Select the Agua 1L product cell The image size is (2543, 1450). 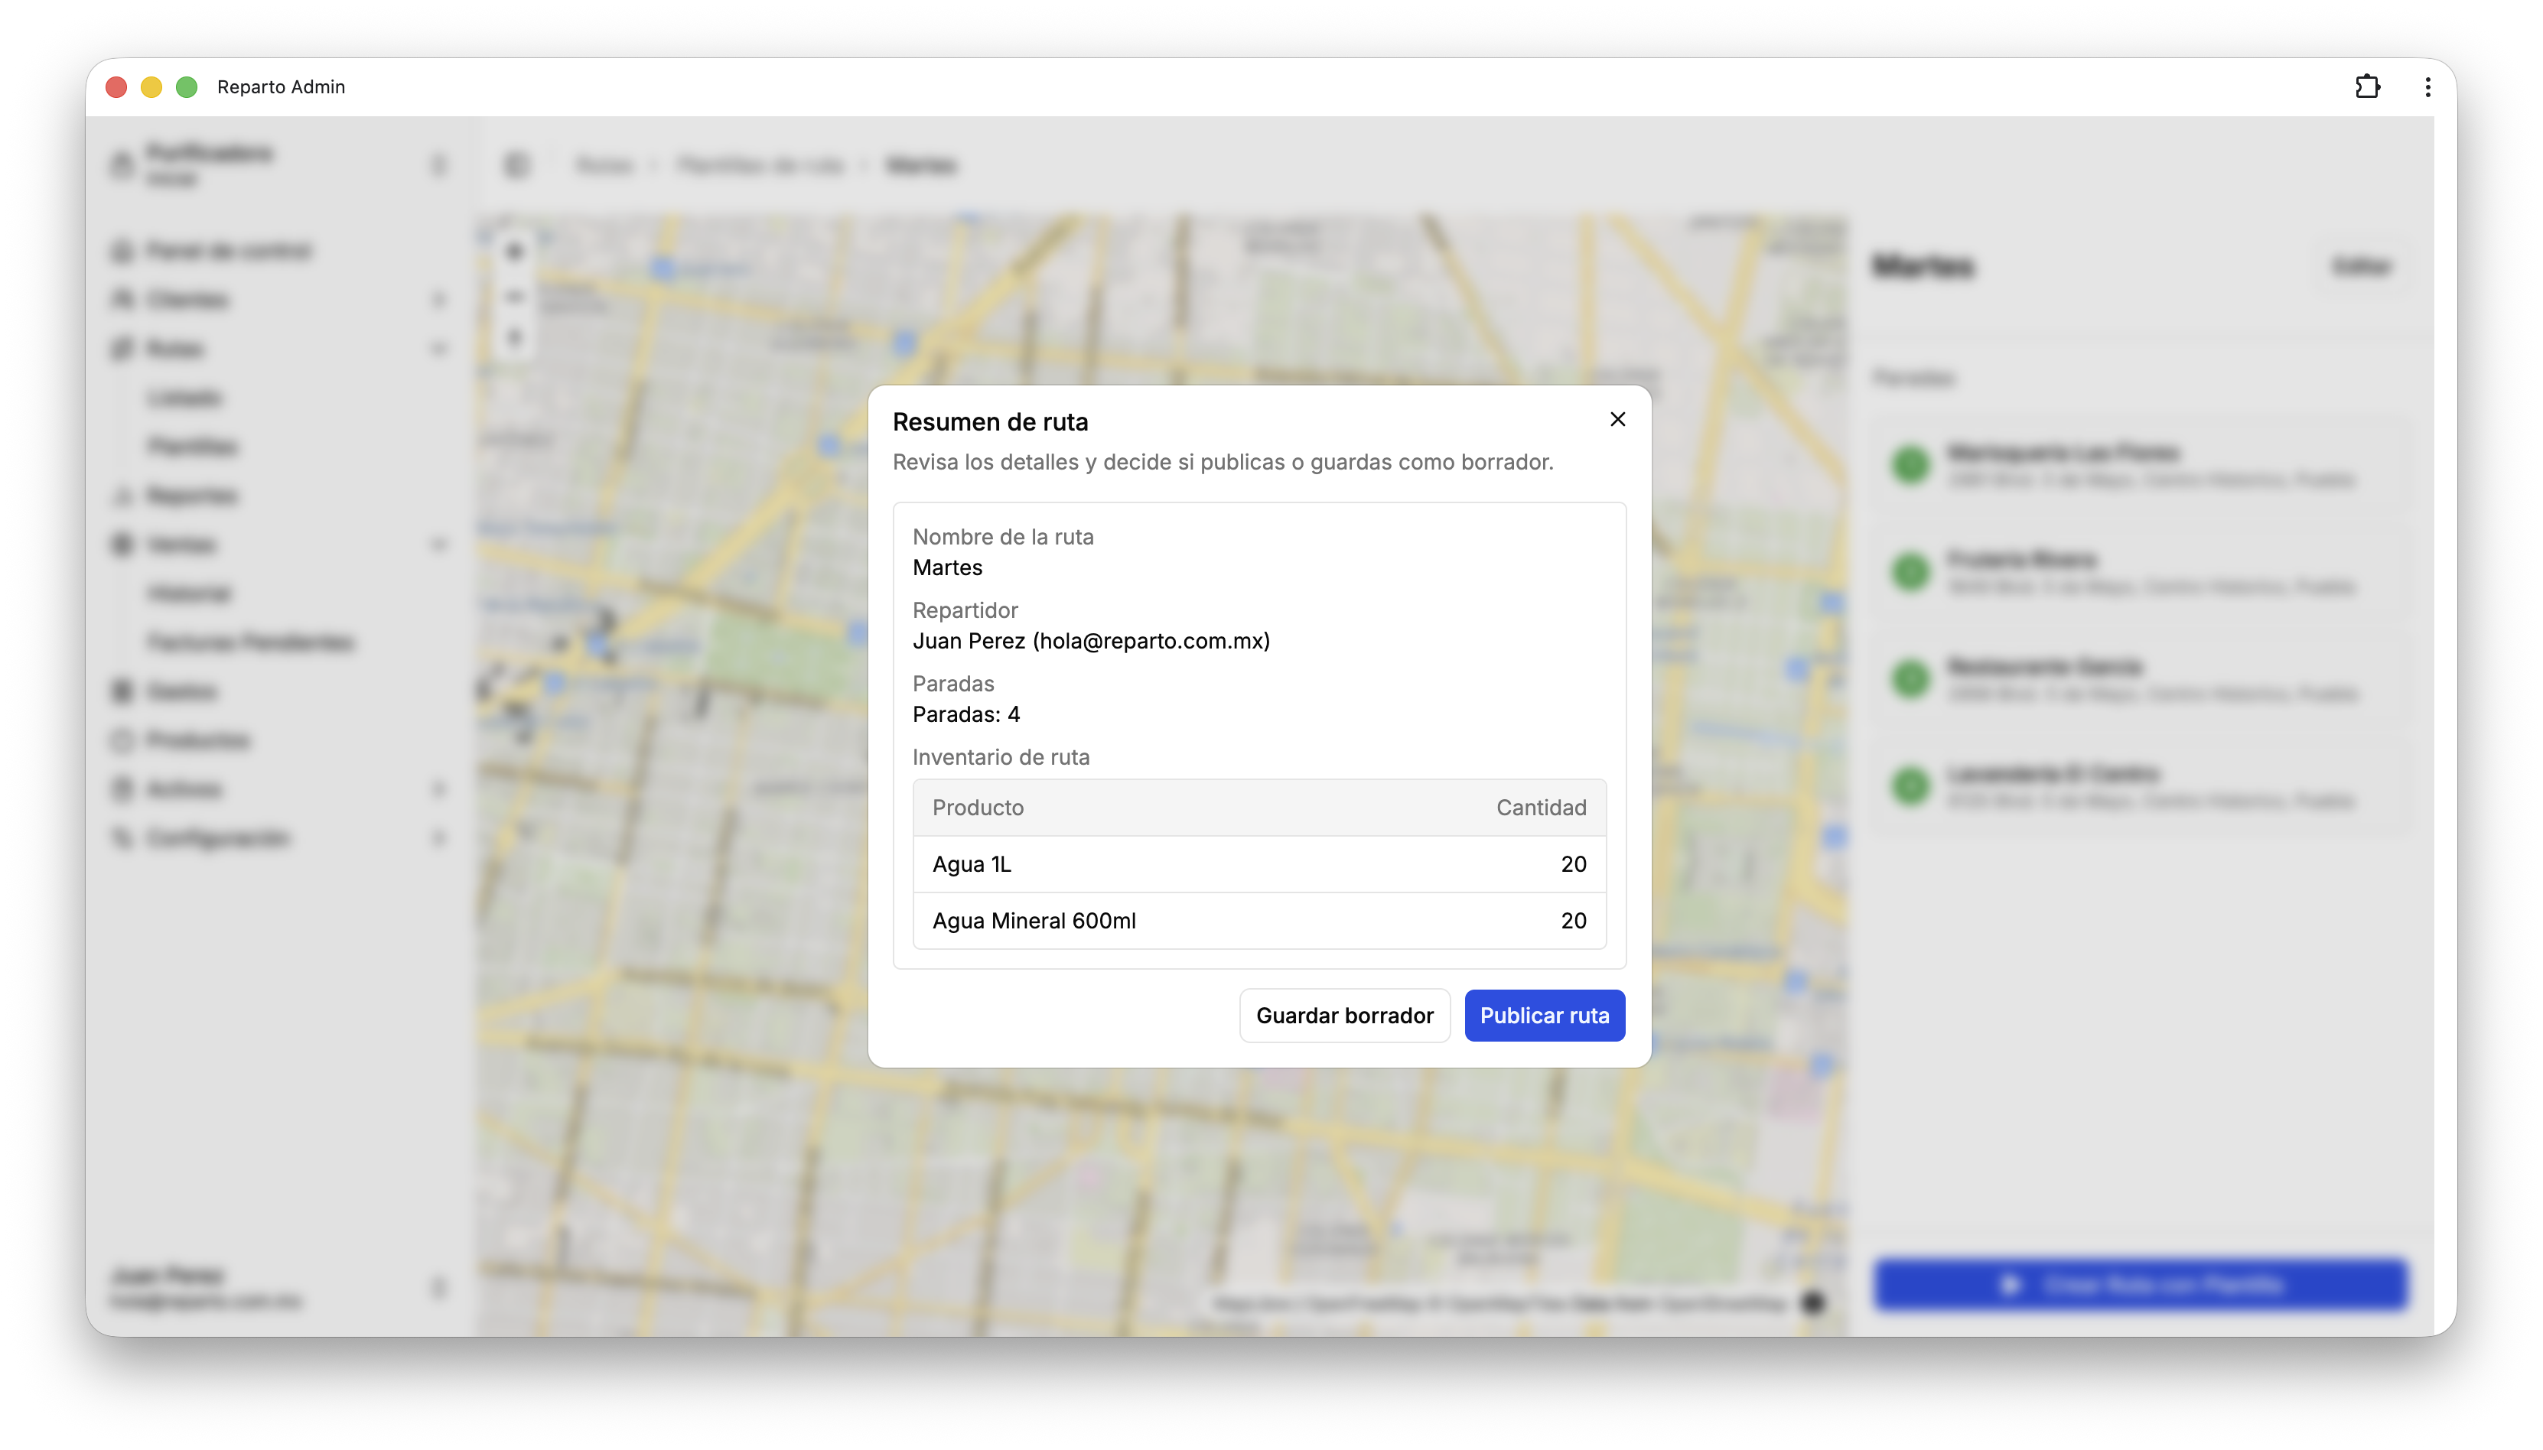[x=971, y=863]
